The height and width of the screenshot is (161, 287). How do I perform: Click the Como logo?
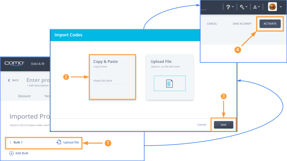click(x=14, y=63)
